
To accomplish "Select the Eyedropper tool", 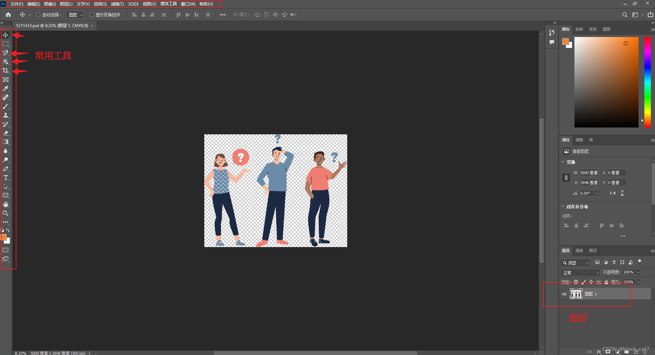I will pyautogui.click(x=5, y=88).
